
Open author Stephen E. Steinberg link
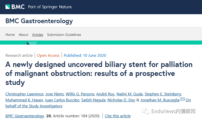(163, 94)
